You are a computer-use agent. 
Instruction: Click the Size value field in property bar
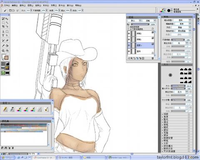pos(28,10)
